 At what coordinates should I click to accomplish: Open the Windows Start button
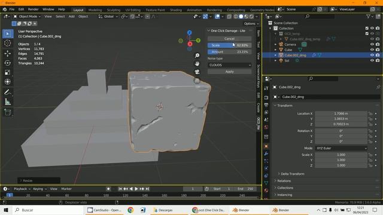5,210
